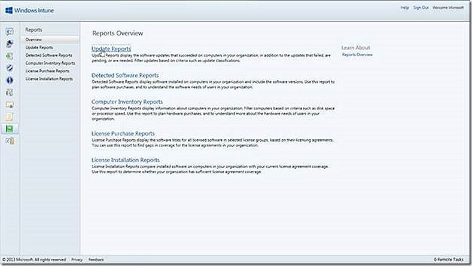
Task: Open the Update Reports heading link
Action: tap(111, 49)
